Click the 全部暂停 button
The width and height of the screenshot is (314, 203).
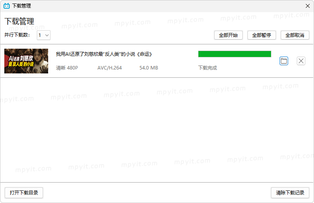pyautogui.click(x=262, y=35)
